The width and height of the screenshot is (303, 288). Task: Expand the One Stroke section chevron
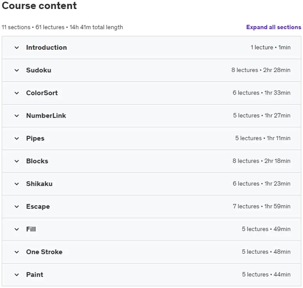tap(17, 252)
